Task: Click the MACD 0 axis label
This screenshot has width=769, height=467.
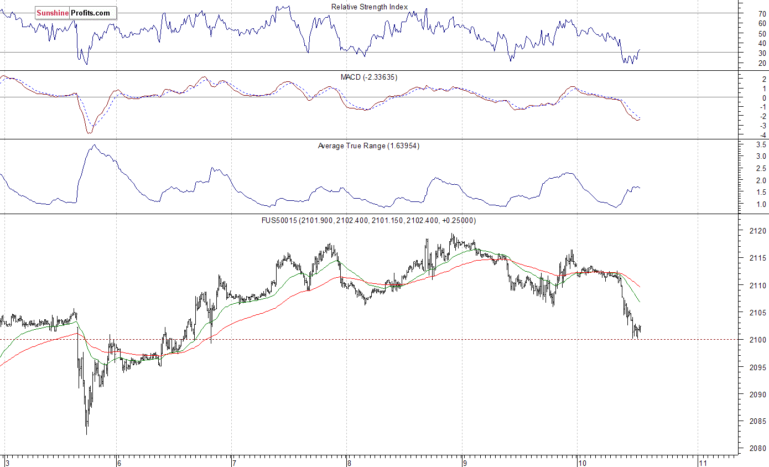Action: coord(764,98)
